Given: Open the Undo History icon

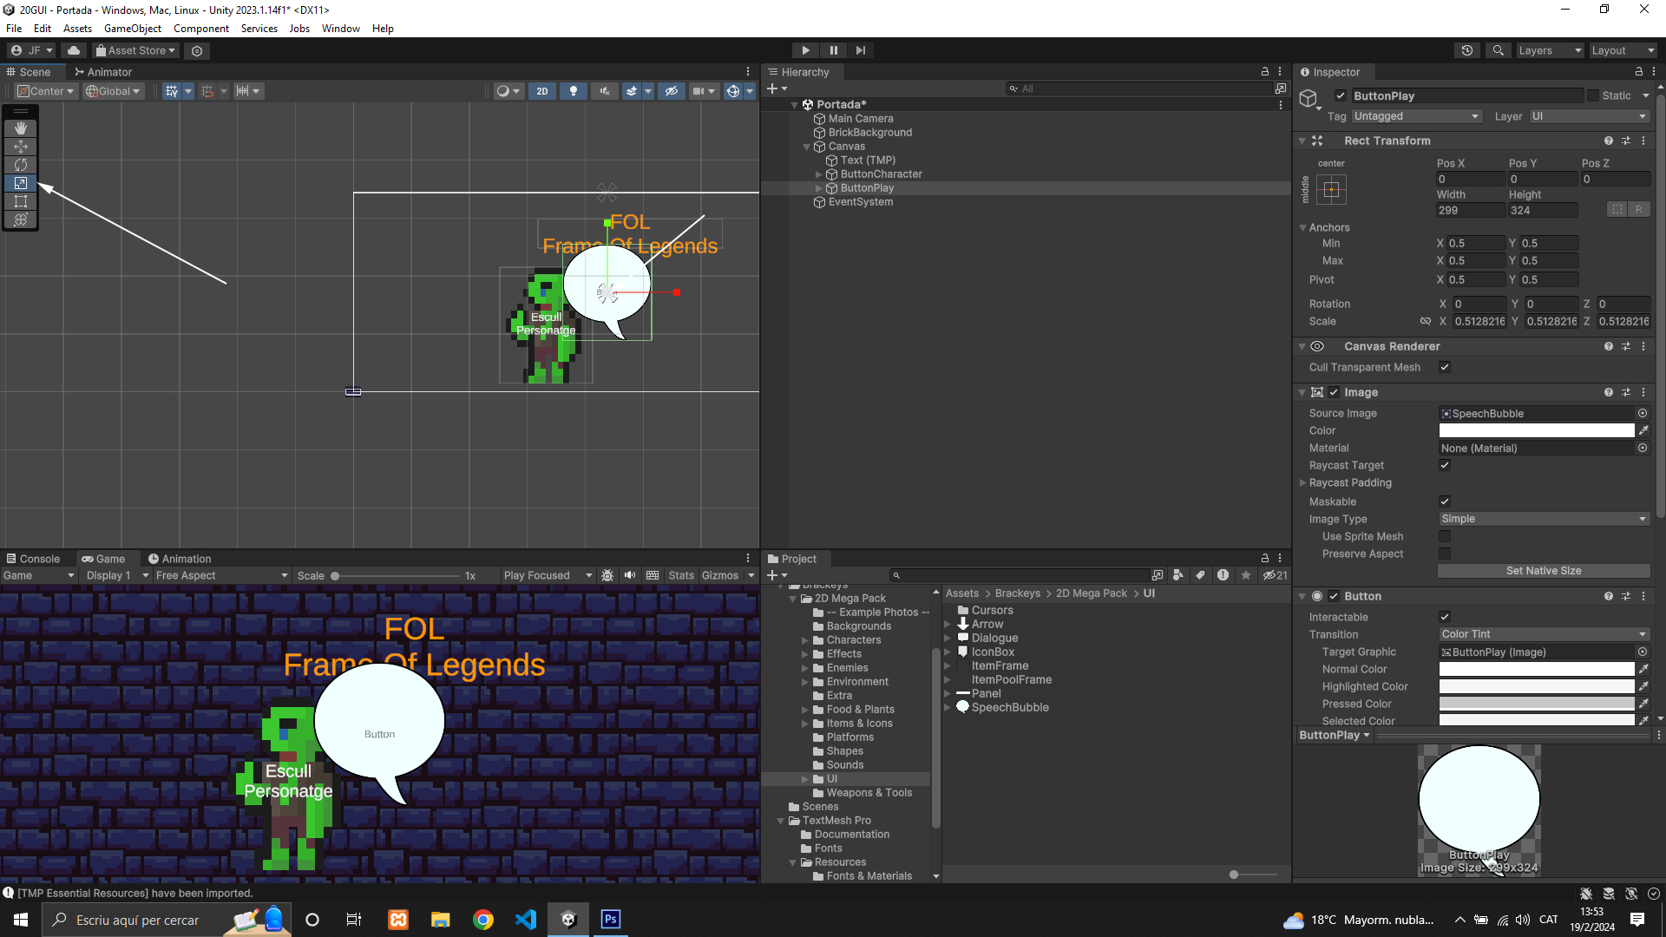Looking at the screenshot, I should pyautogui.click(x=1467, y=50).
